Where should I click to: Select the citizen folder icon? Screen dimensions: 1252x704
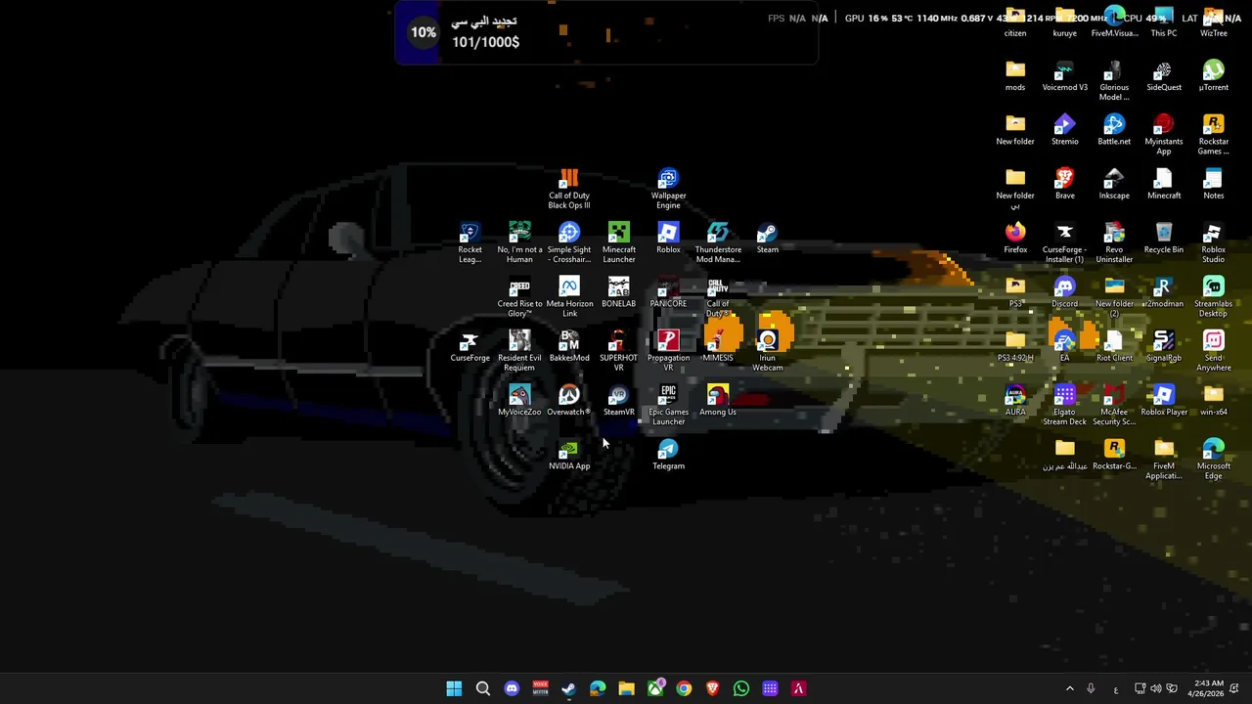[1015, 22]
